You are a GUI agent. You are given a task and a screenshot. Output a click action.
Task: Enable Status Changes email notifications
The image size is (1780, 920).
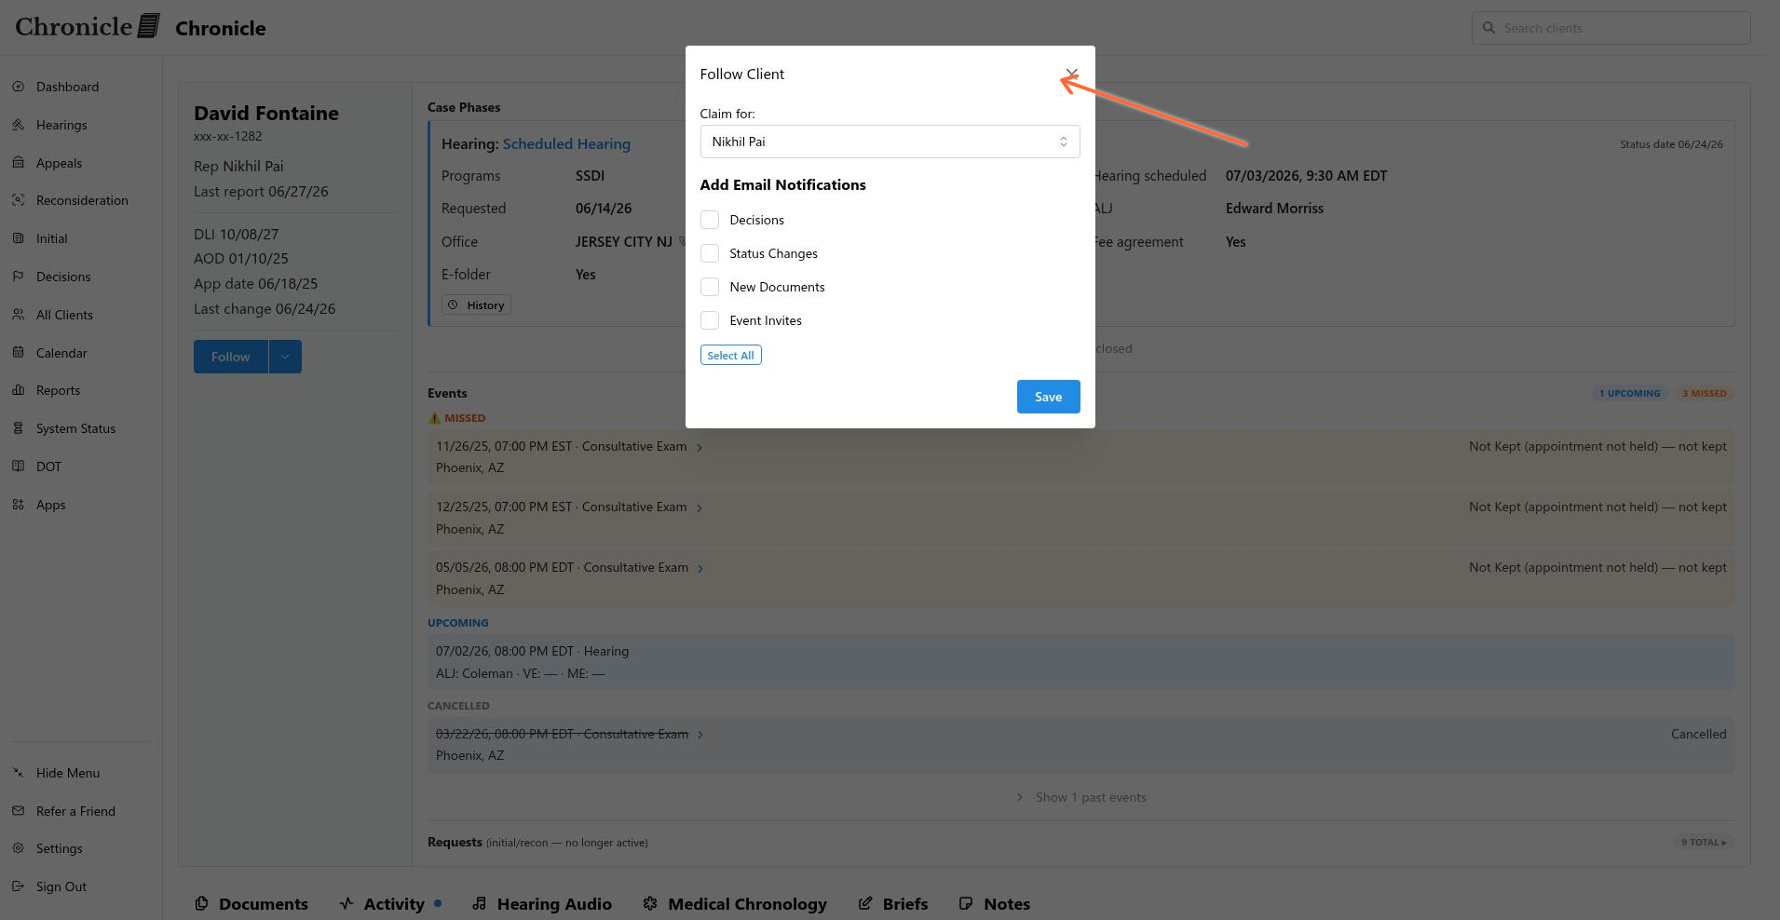[x=710, y=253]
